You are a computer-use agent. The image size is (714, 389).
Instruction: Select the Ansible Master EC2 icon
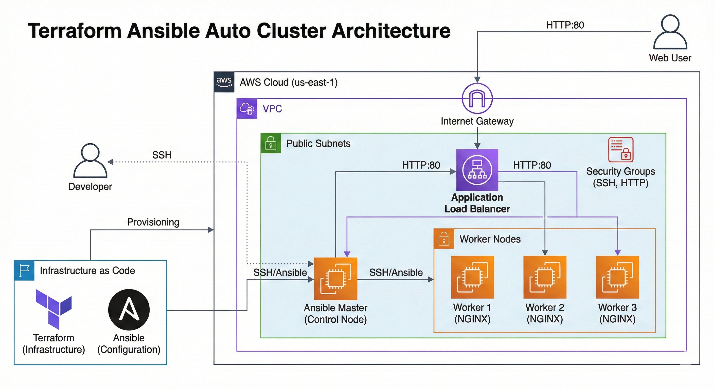click(335, 279)
